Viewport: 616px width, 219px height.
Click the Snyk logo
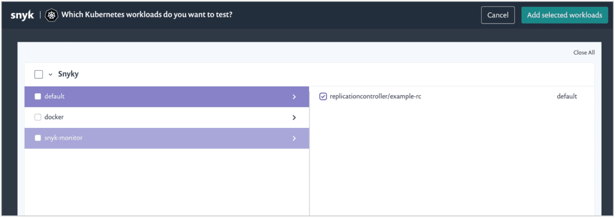pyautogui.click(x=22, y=15)
